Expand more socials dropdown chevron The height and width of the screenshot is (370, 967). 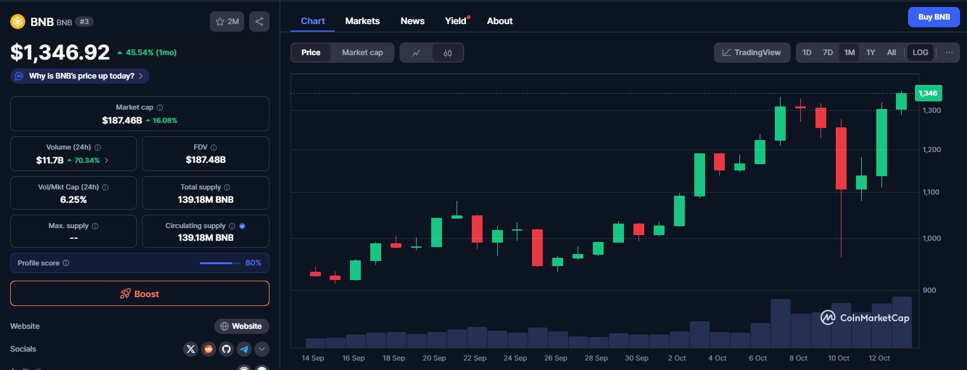[262, 349]
